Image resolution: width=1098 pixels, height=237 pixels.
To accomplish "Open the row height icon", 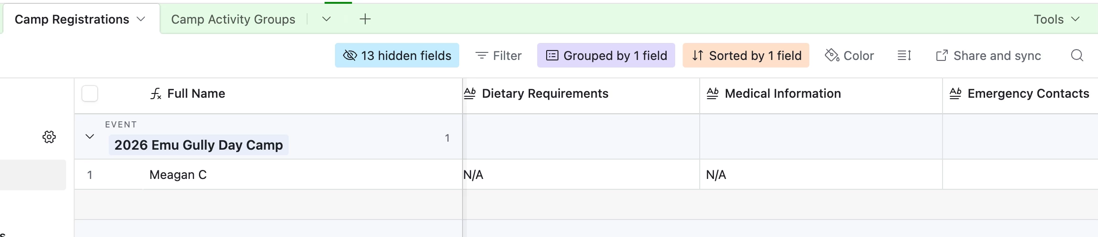I will pyautogui.click(x=904, y=56).
